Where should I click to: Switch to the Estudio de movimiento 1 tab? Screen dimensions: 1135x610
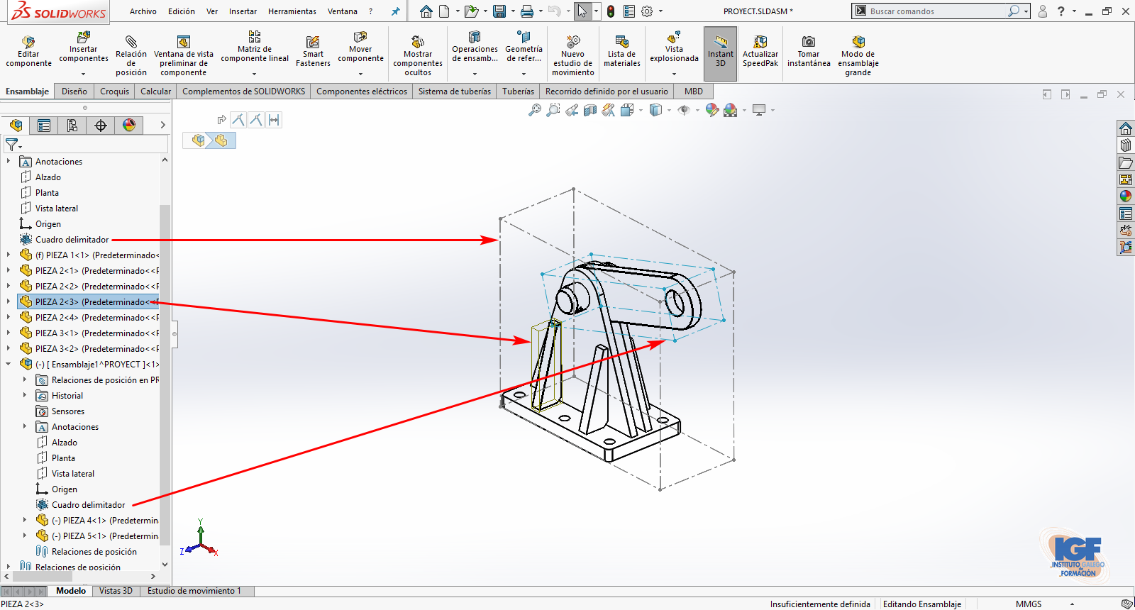point(194,591)
